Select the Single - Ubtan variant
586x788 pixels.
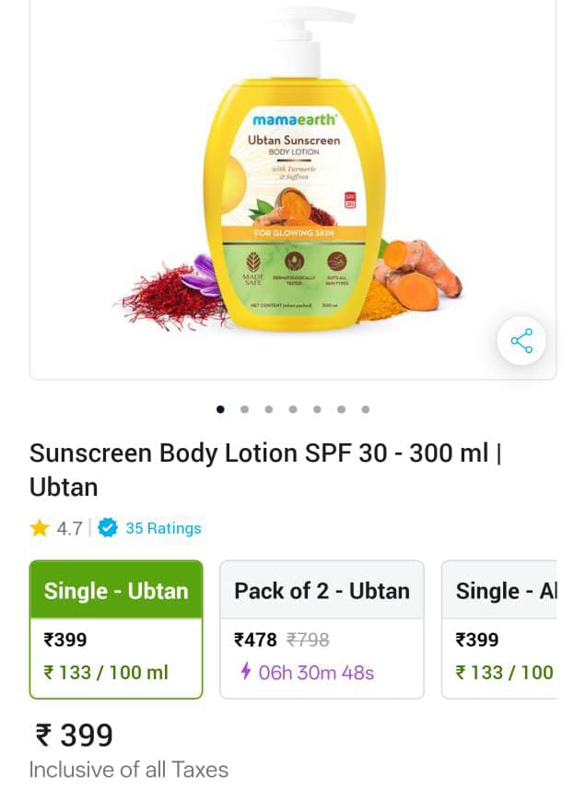116,629
